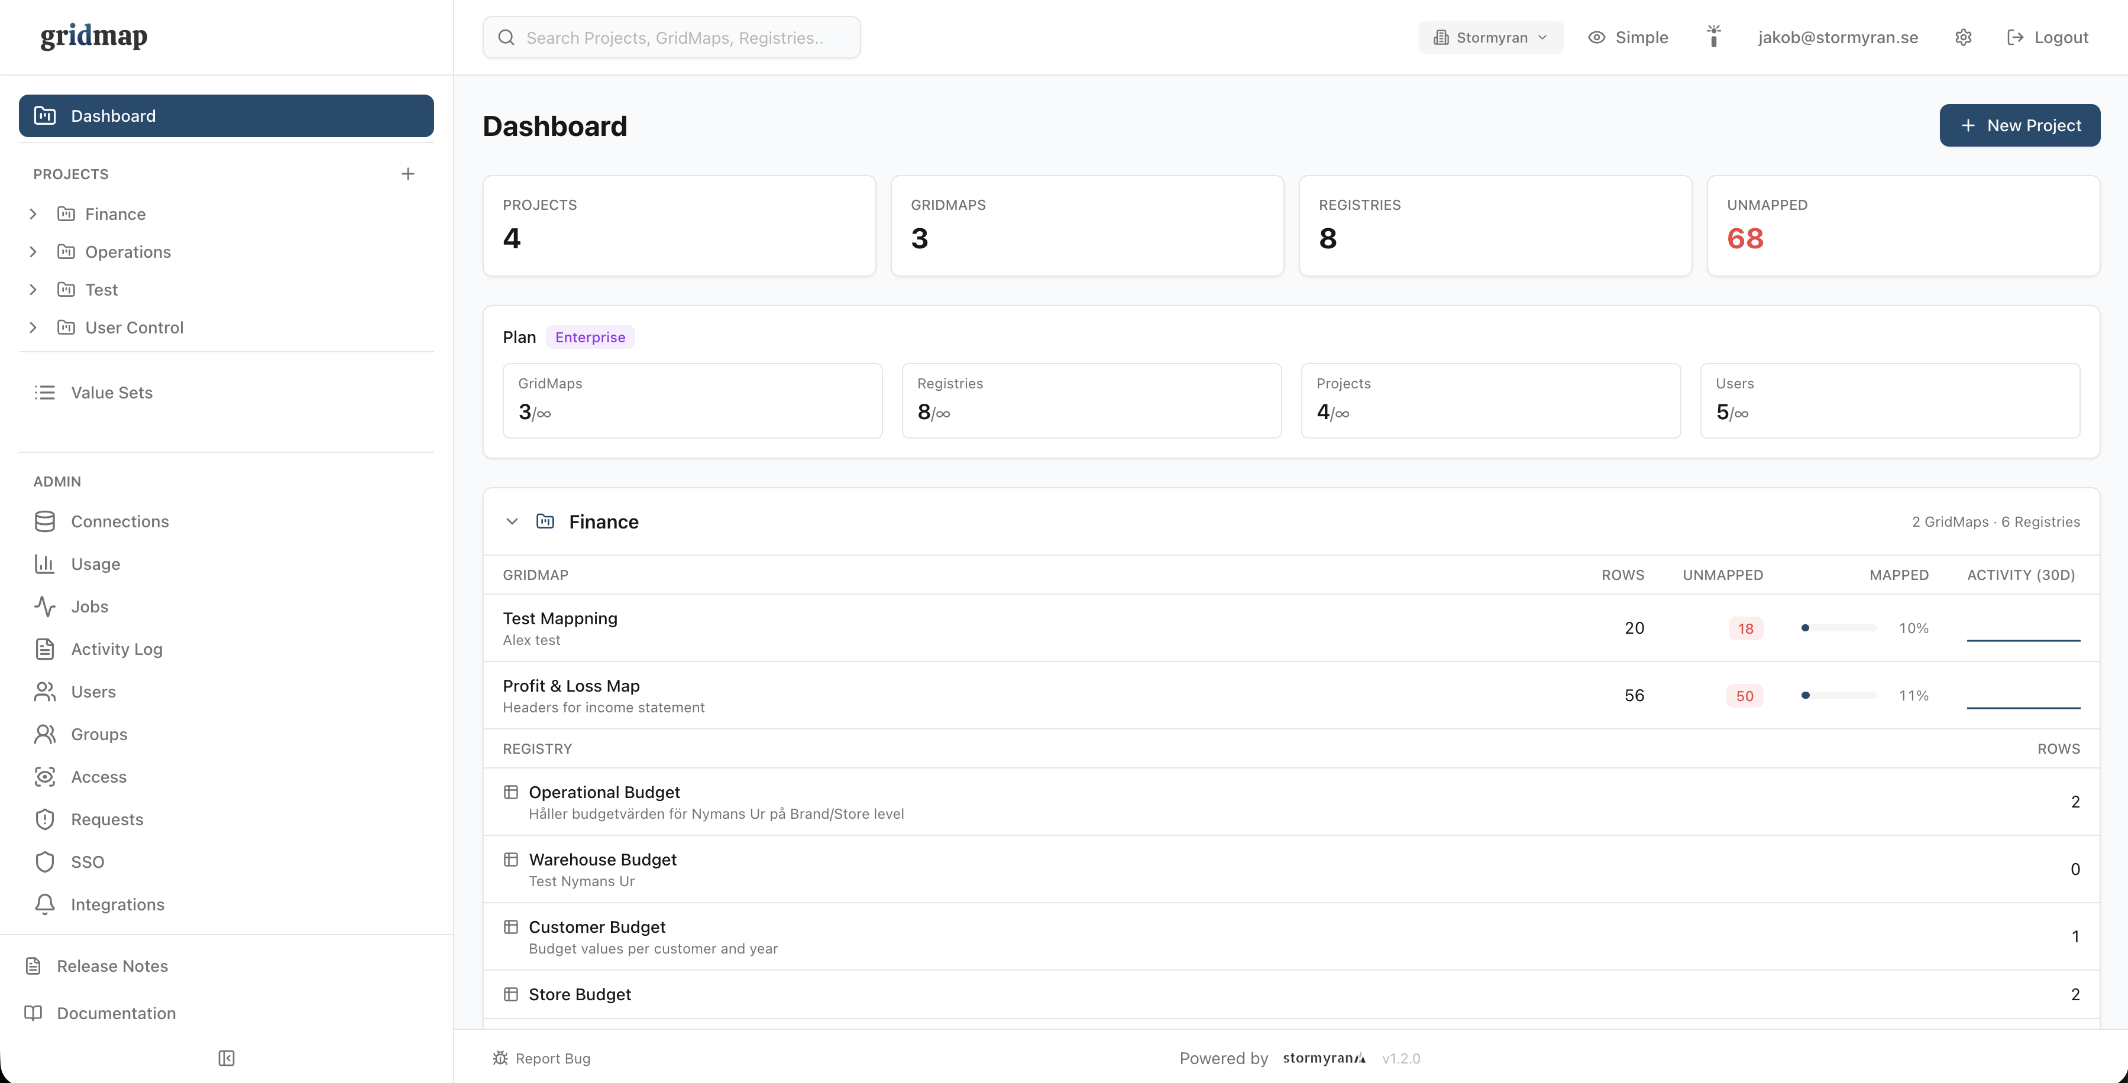
Task: Open Dashboard in the sidebar
Action: (227, 115)
